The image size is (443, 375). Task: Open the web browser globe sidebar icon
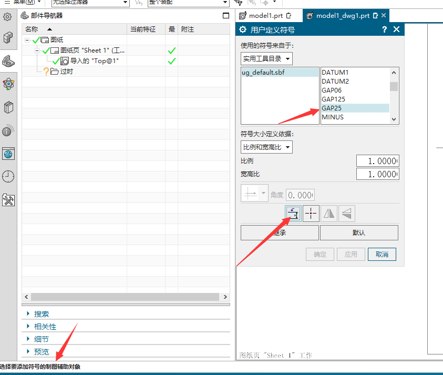click(x=9, y=154)
